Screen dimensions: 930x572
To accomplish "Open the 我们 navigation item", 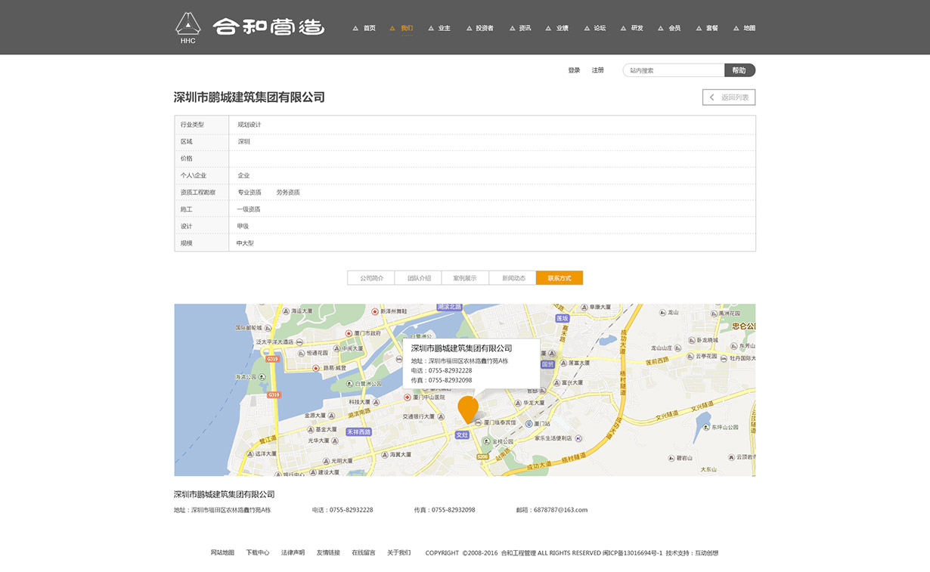I will point(407,29).
